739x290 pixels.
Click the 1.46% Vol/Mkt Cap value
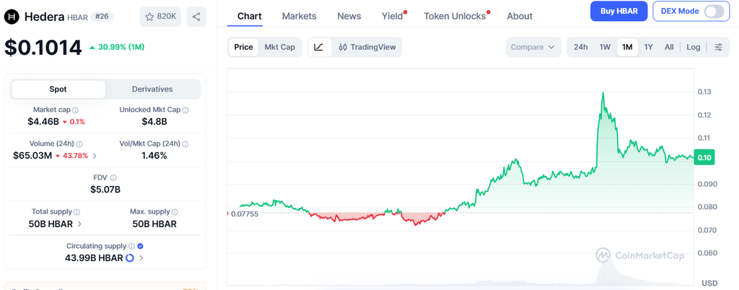click(154, 156)
